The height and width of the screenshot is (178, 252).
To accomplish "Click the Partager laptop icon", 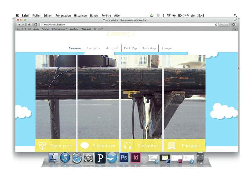I will coord(172,146).
